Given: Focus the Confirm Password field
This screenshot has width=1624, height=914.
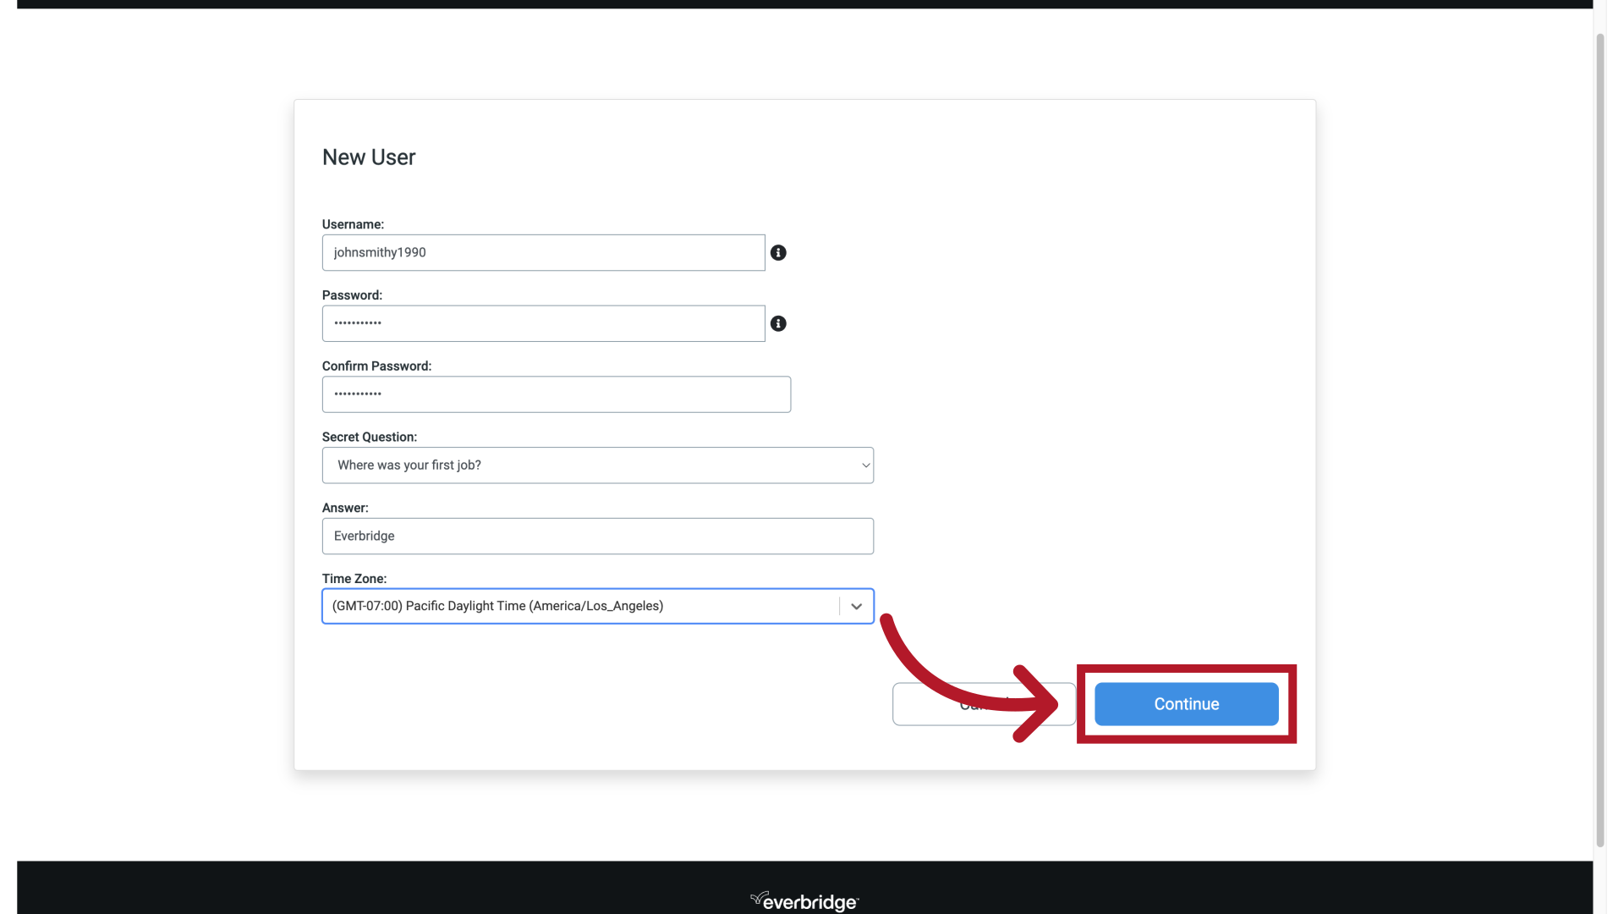Looking at the screenshot, I should tap(556, 394).
